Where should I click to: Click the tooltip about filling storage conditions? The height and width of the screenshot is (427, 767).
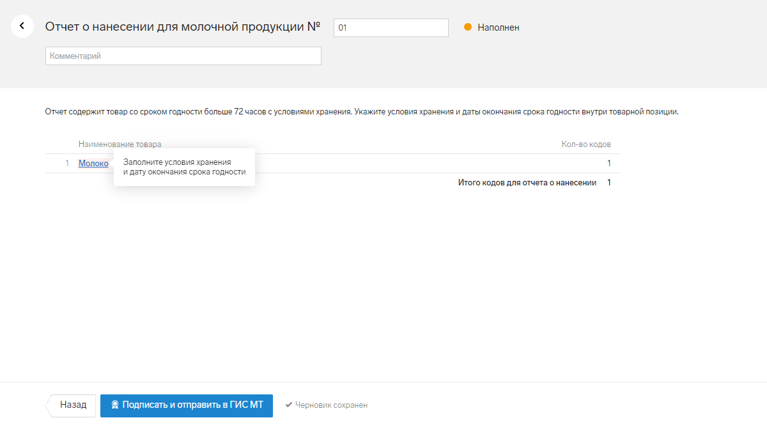185,167
